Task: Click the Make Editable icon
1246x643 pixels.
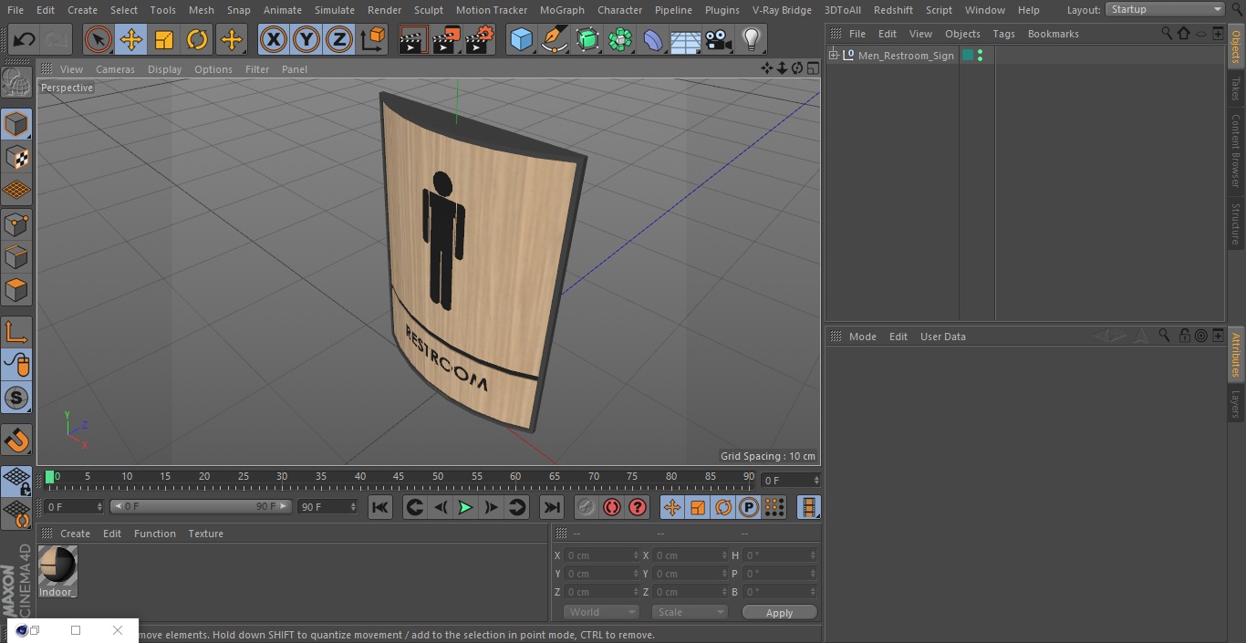Action: 16,83
